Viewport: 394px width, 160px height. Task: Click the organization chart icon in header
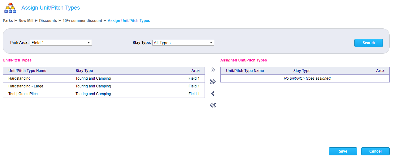10,8
